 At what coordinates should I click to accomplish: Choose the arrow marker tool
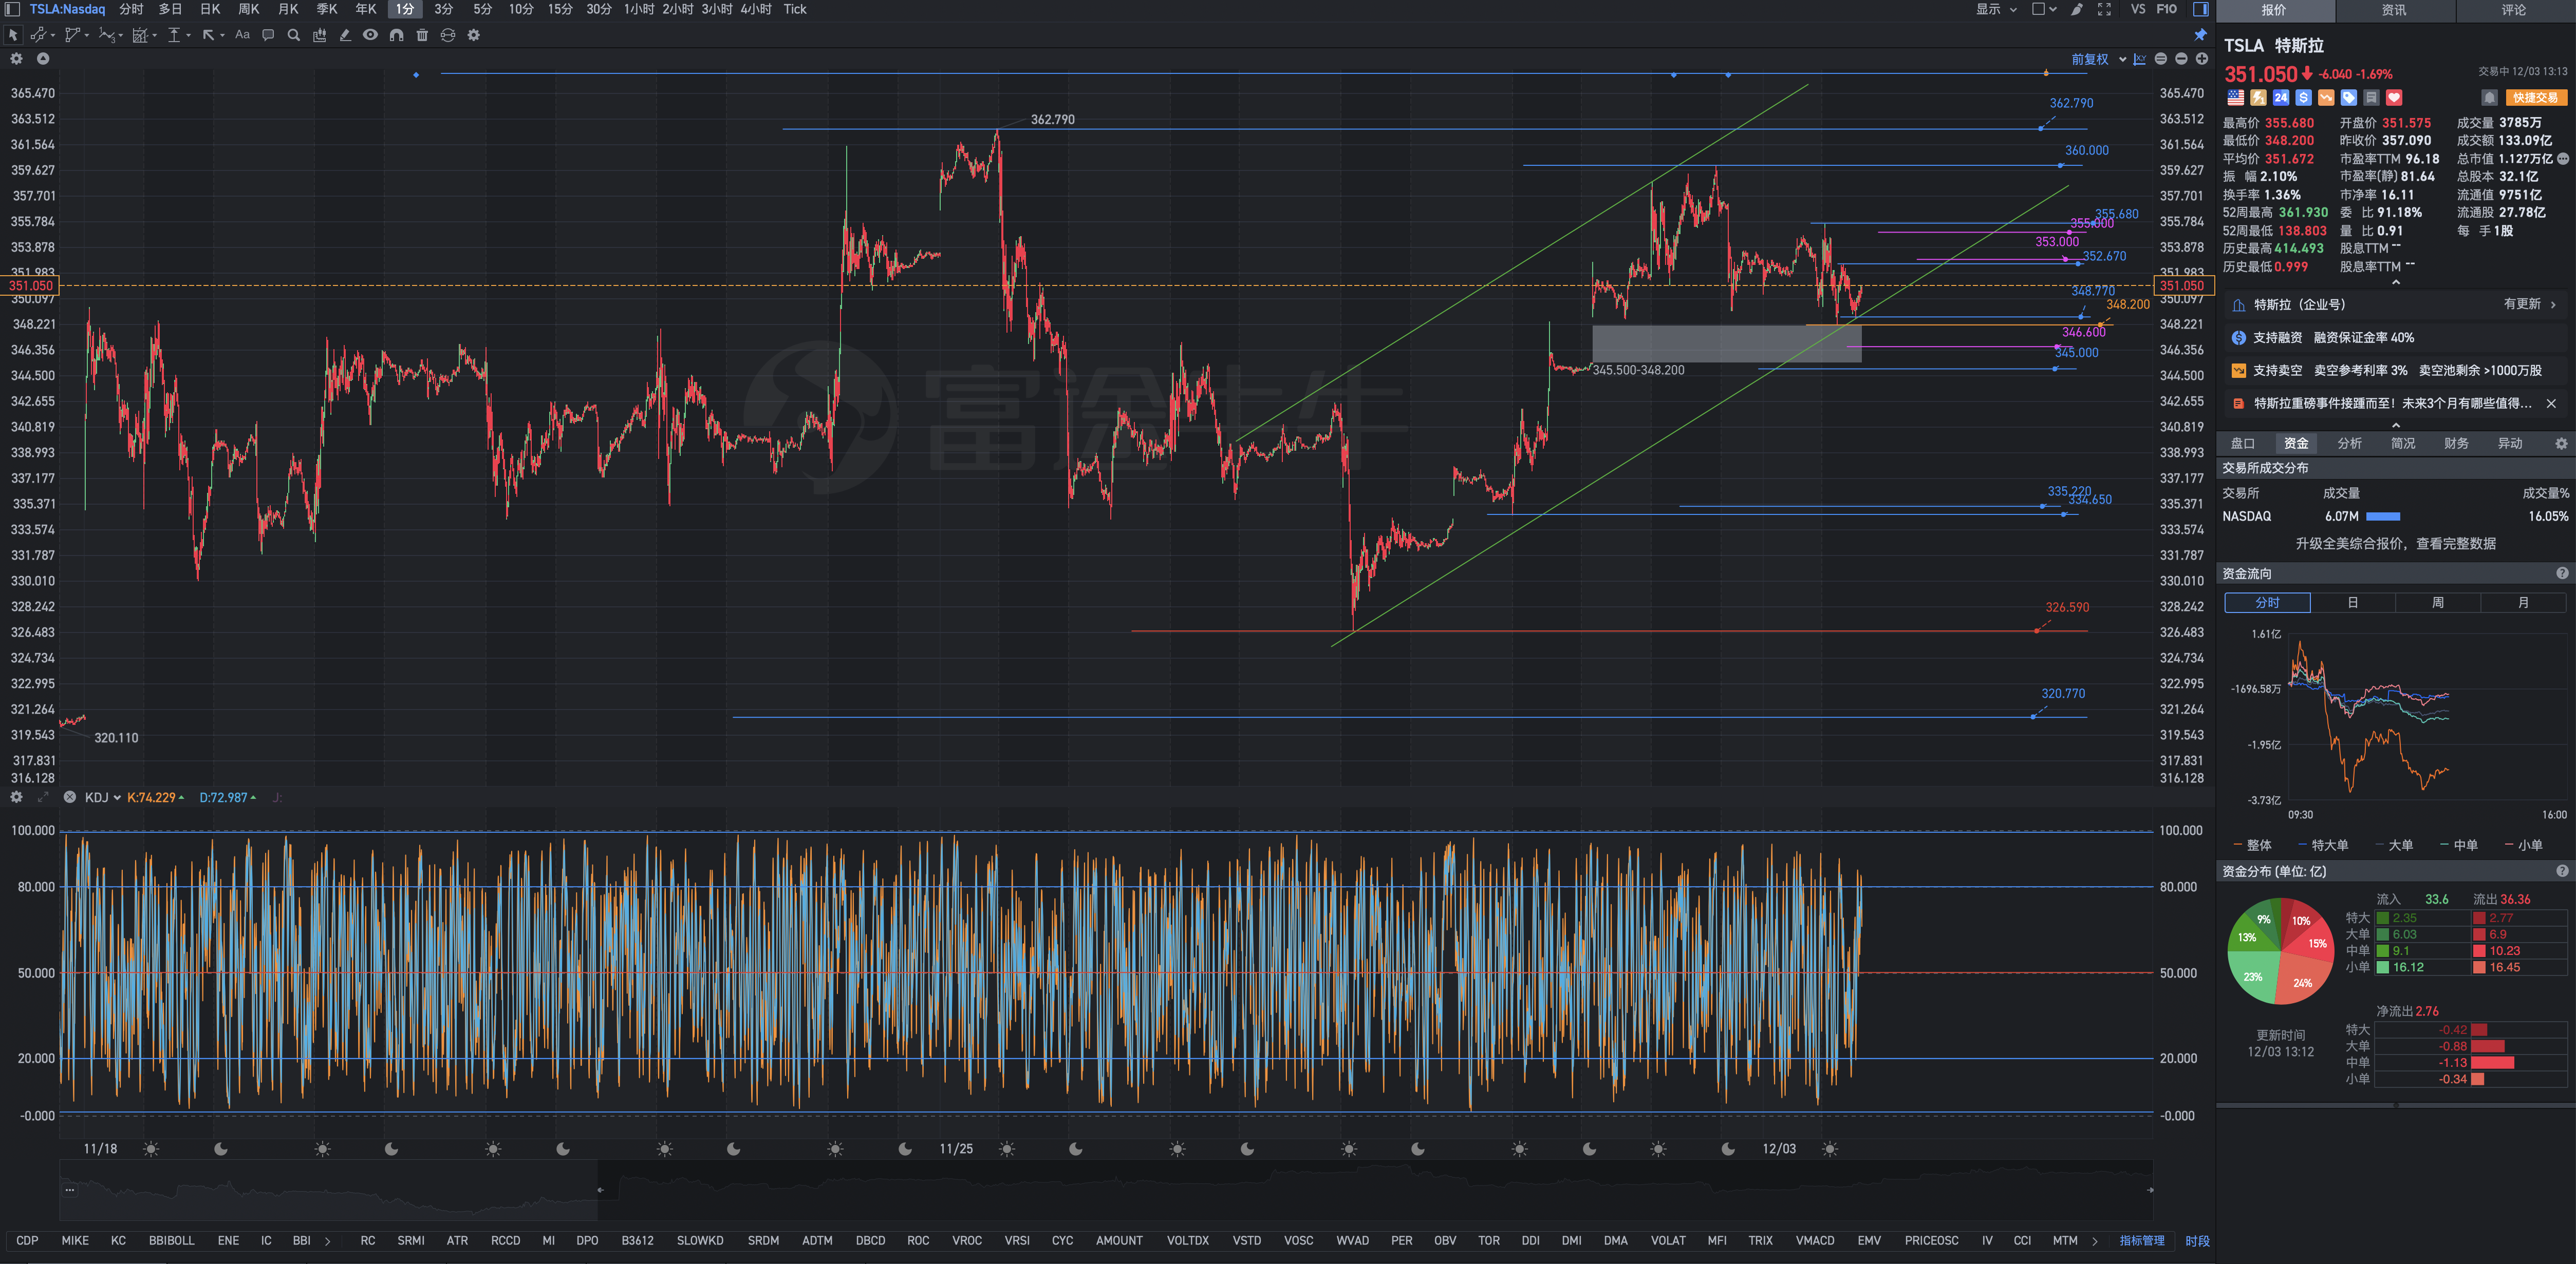coord(208,35)
